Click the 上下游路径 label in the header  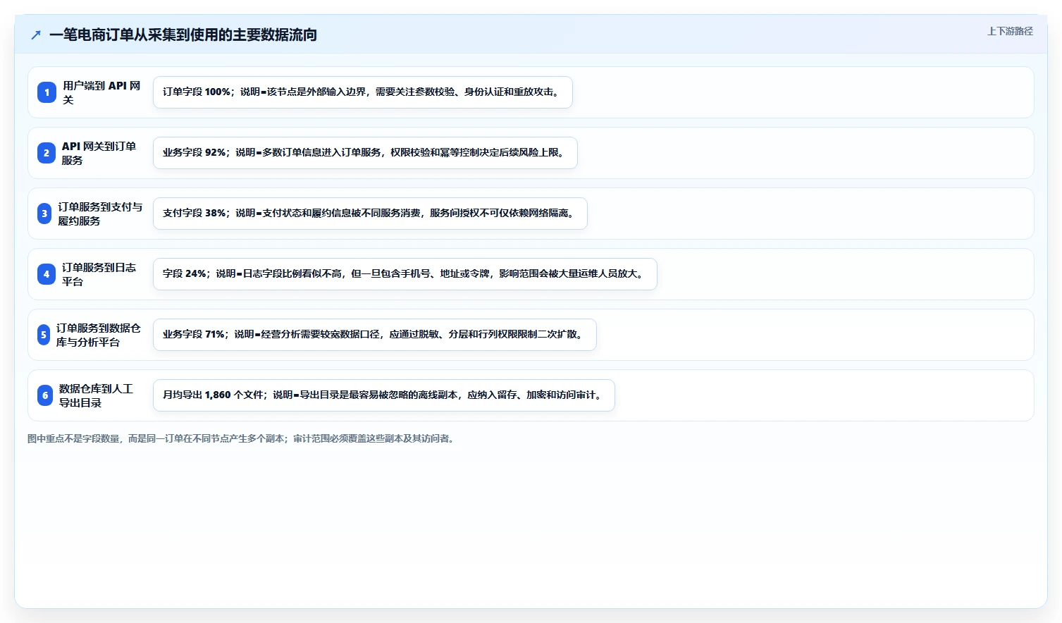click(1010, 31)
